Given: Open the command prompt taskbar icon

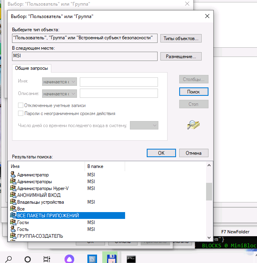Looking at the screenshot, I should [x=131, y=259].
